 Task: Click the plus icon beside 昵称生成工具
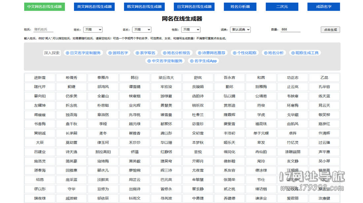pyautogui.click(x=293, y=53)
